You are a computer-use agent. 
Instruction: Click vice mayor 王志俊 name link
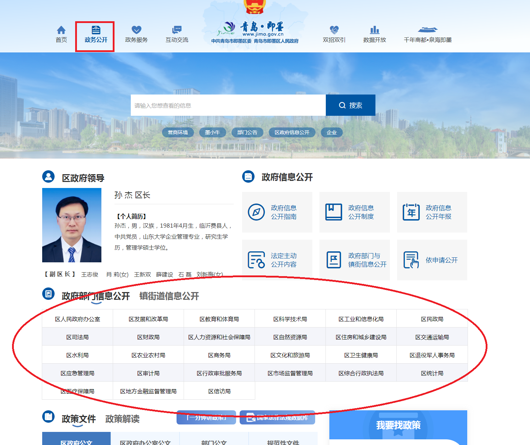pyautogui.click(x=90, y=275)
